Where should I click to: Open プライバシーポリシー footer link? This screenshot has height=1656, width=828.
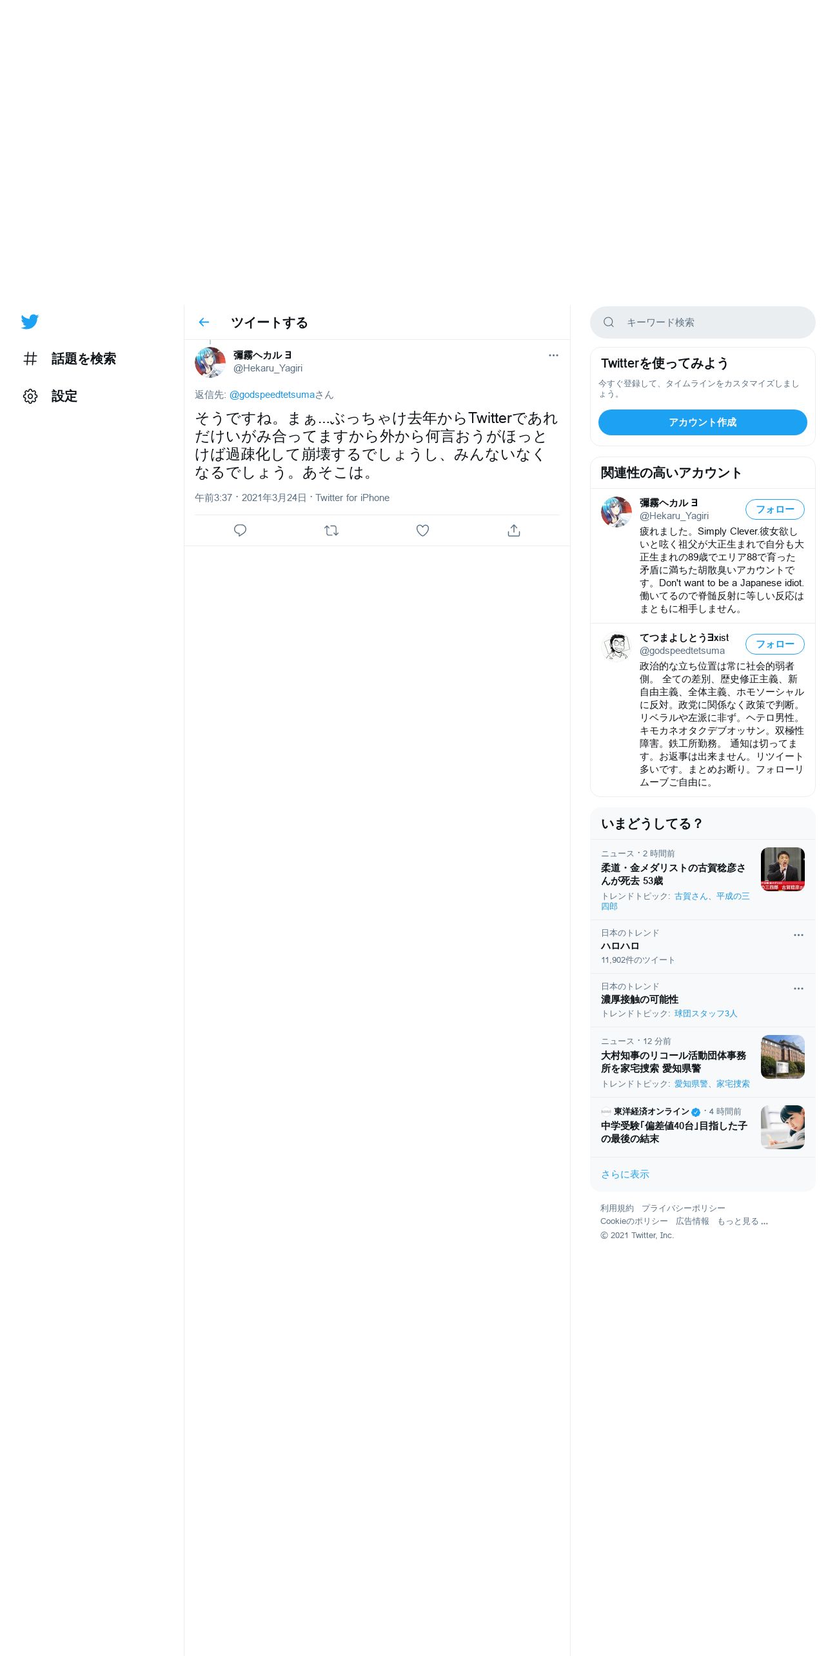(683, 1208)
